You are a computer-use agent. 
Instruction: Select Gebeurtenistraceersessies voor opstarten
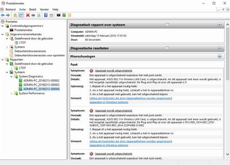tap(40, 55)
